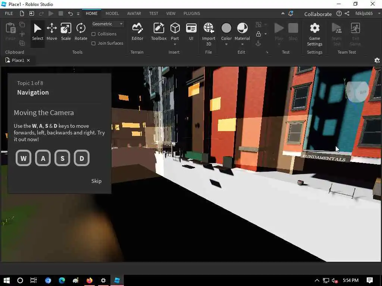Skip the Navigation tutorial

[96, 181]
